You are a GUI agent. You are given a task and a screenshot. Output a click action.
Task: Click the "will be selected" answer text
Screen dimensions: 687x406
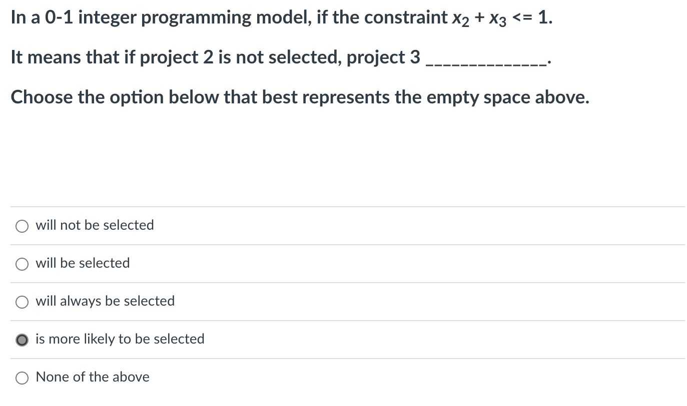tap(82, 263)
